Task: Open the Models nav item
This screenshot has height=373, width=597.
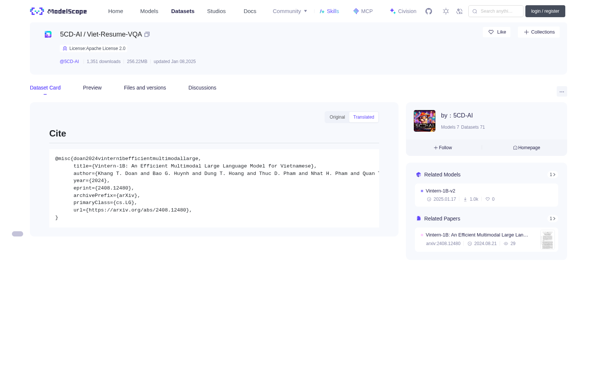Action: (x=149, y=11)
